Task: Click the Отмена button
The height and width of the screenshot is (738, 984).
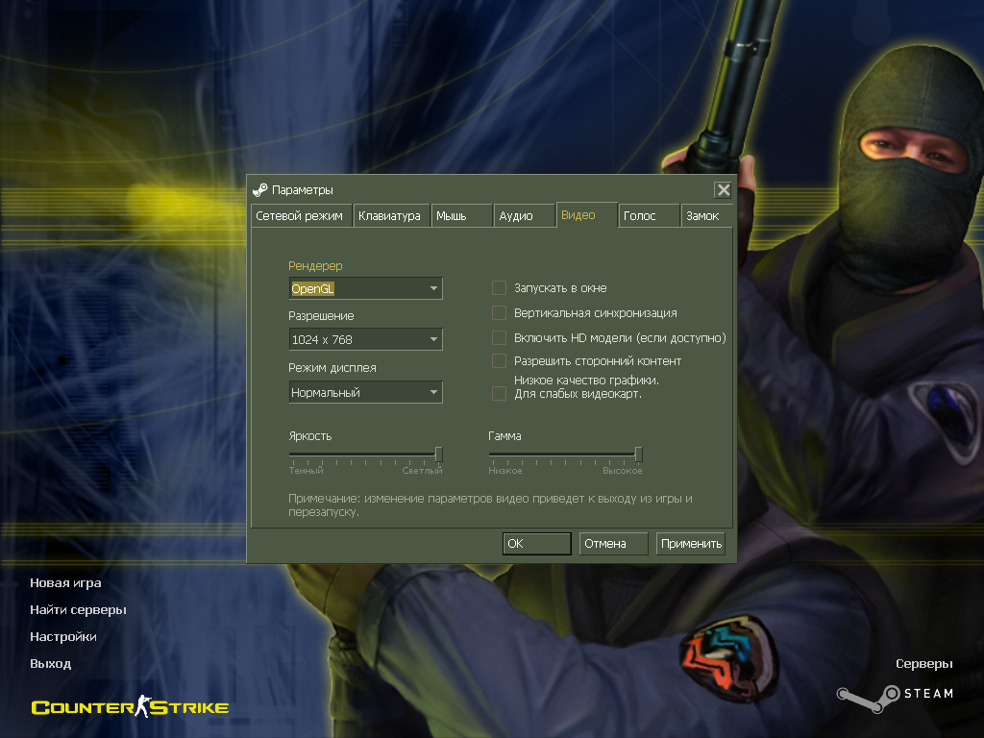Action: (613, 544)
